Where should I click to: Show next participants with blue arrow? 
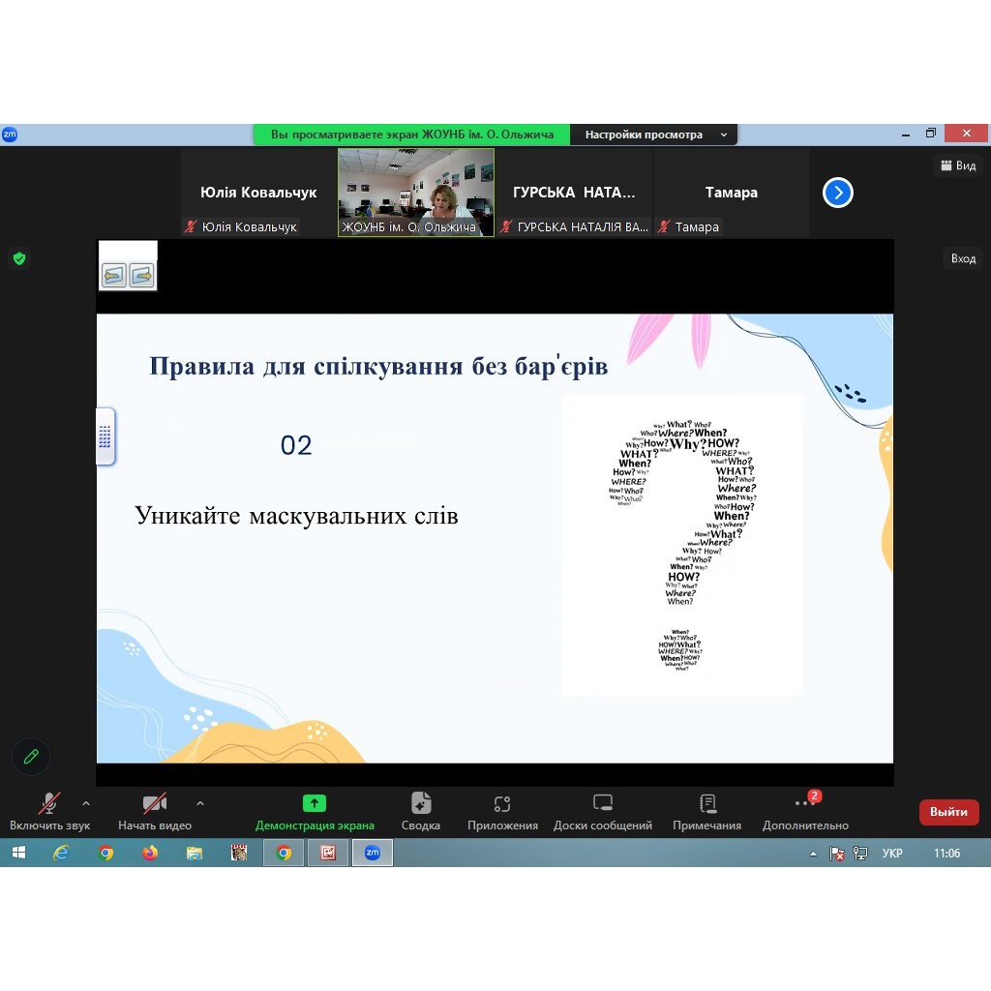837,193
